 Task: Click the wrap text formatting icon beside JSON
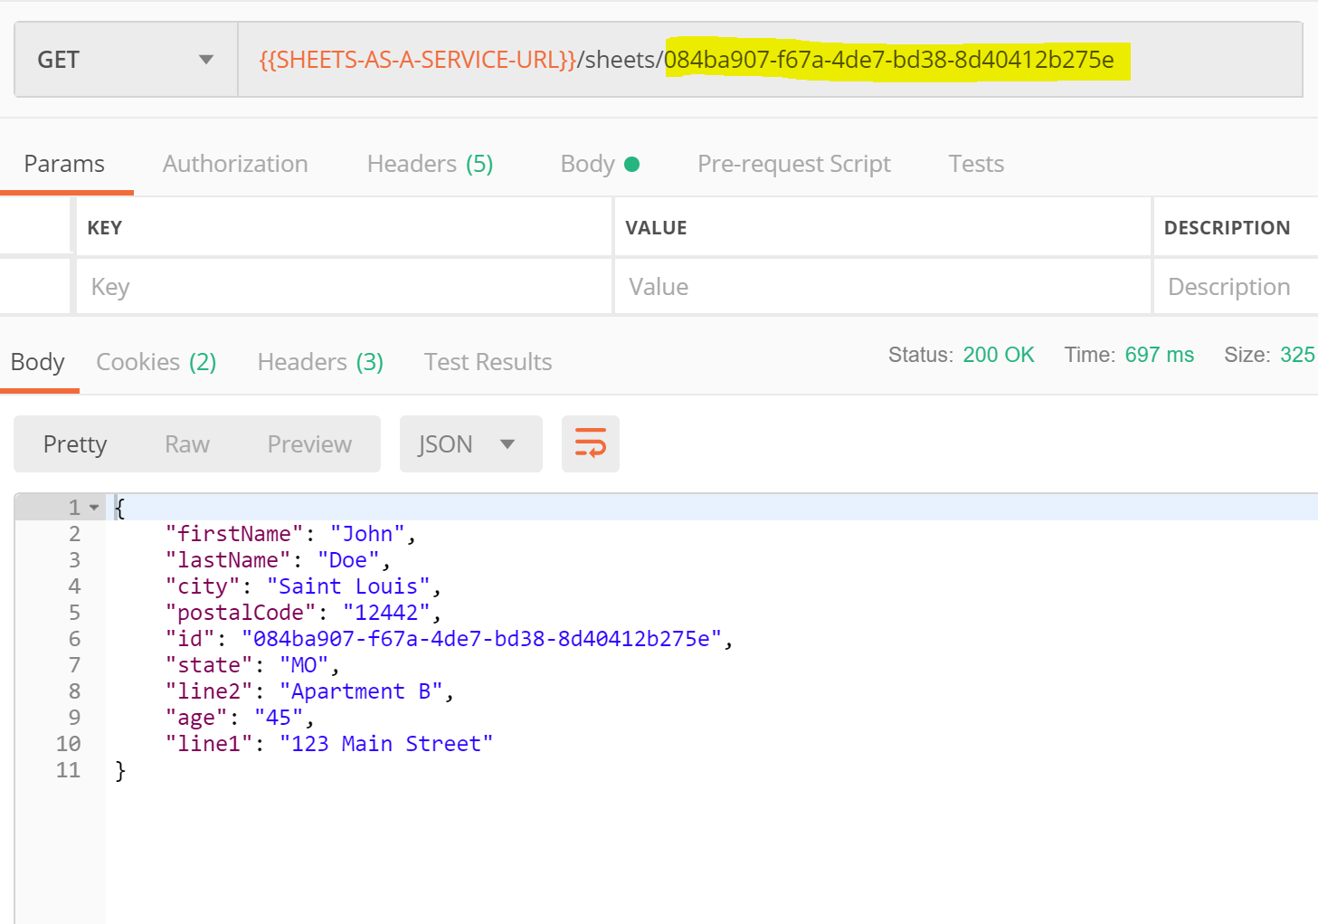point(590,443)
